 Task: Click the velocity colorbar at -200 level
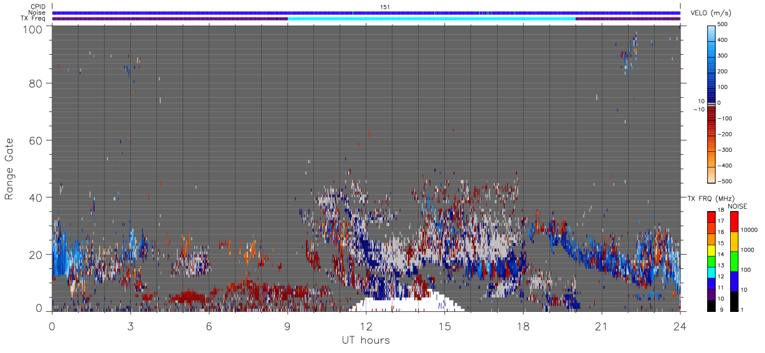(712, 134)
